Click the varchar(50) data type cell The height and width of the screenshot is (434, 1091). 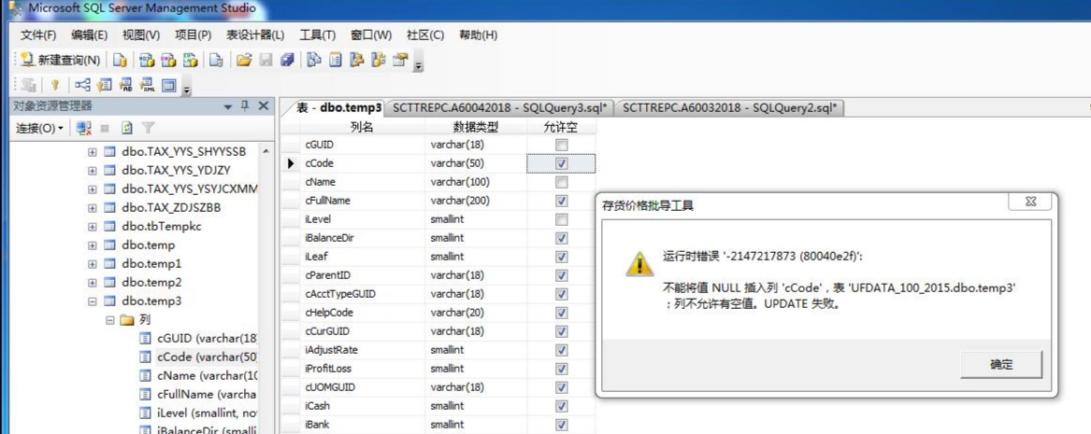(476, 163)
